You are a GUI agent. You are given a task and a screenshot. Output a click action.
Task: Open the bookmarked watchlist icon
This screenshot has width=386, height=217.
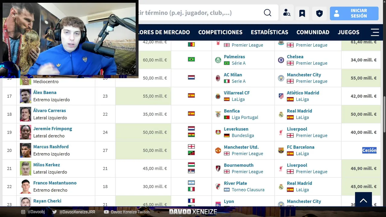[302, 13]
